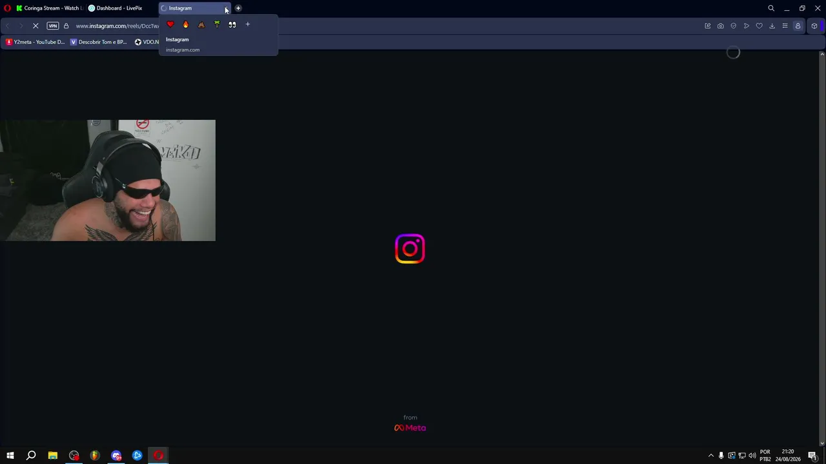Open the Opera GX taskbar icon
This screenshot has width=826, height=464.
click(159, 456)
